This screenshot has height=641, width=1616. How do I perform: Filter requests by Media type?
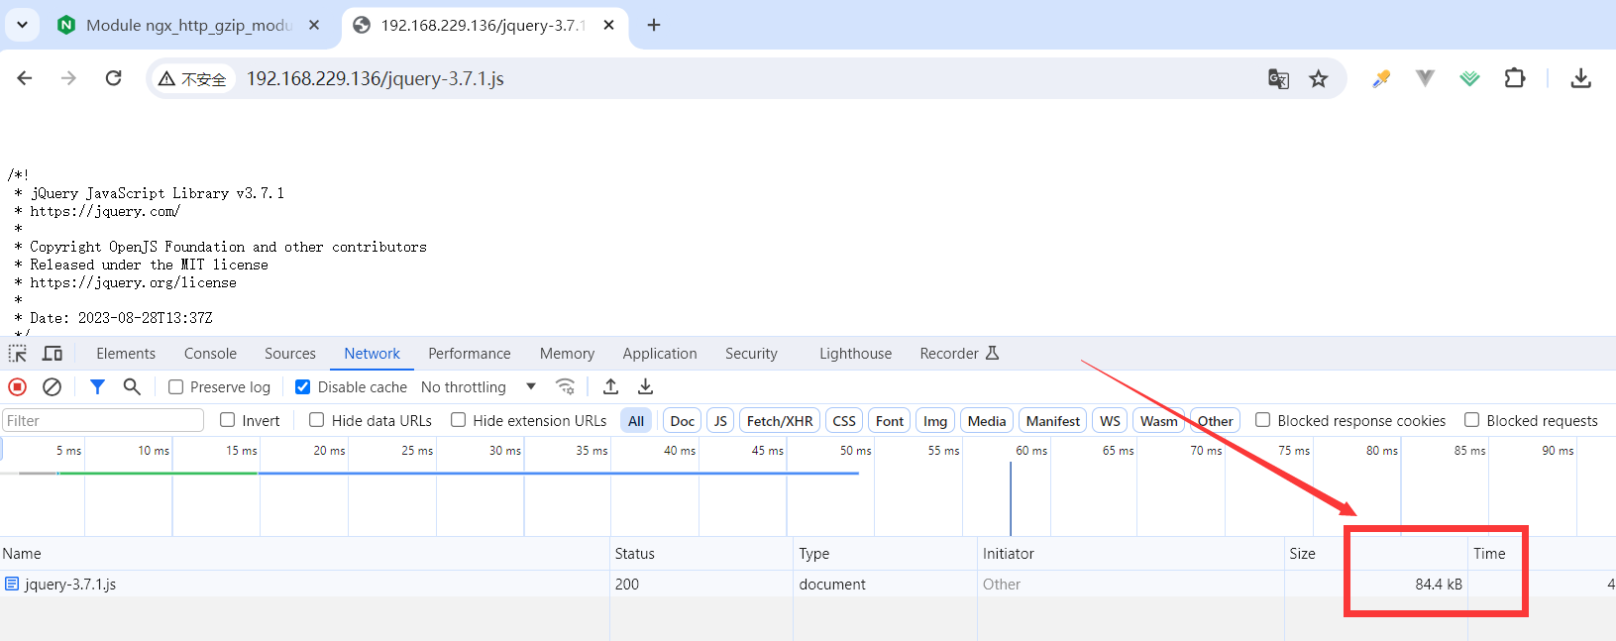tap(987, 421)
